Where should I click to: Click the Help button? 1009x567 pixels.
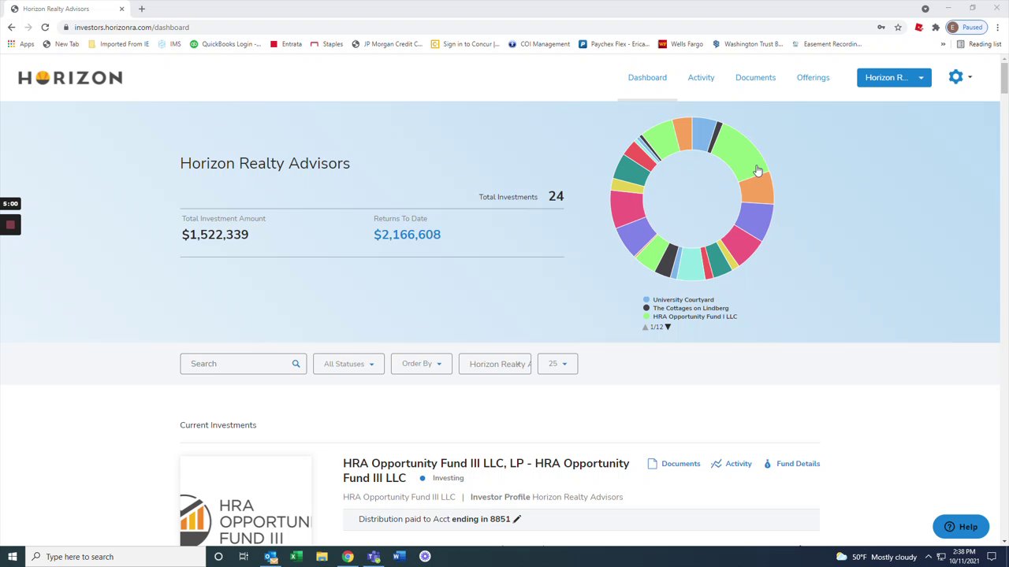click(961, 527)
